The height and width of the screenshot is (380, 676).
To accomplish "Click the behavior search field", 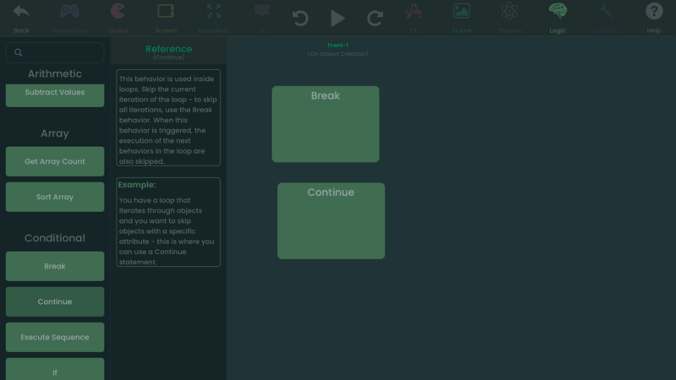I will click(55, 52).
